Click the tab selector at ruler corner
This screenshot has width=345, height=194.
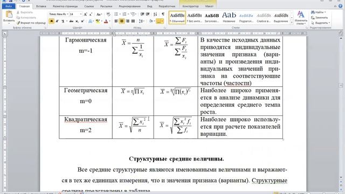(5, 33)
